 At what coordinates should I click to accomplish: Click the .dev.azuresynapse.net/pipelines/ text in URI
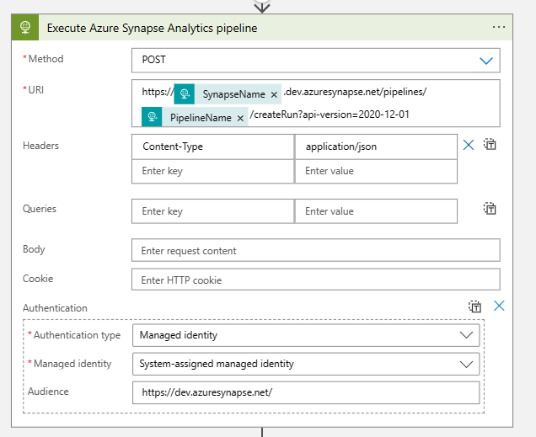tap(355, 92)
